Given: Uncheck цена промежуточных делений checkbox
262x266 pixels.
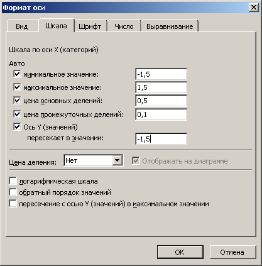Looking at the screenshot, I should click(x=17, y=114).
